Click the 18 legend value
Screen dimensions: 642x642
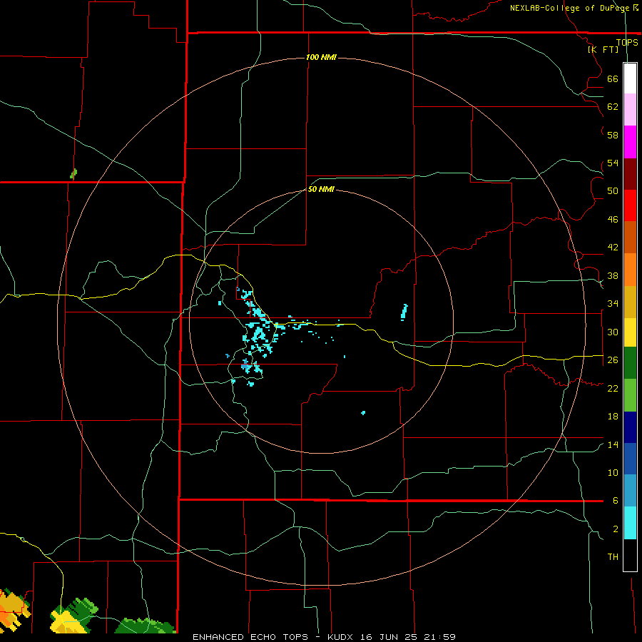tap(613, 417)
